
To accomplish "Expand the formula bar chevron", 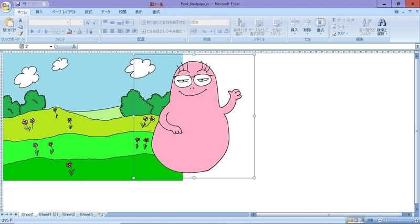I will [x=417, y=47].
